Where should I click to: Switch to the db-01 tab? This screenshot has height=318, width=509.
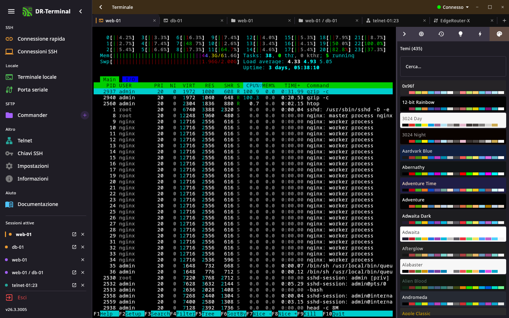pyautogui.click(x=194, y=20)
